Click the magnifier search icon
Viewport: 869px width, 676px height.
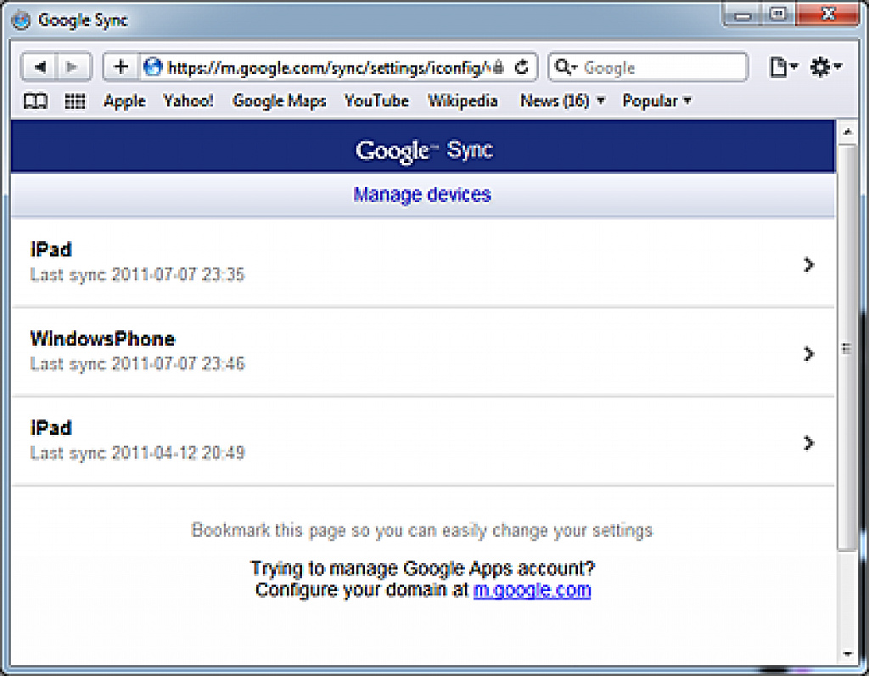[563, 67]
